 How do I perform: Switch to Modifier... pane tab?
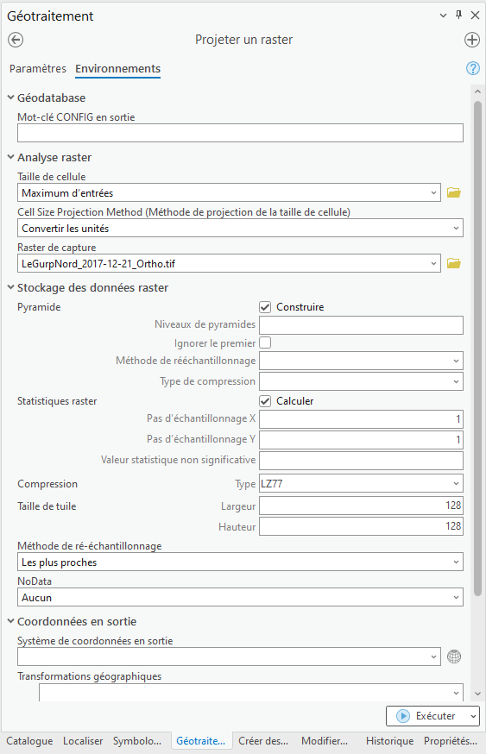(x=325, y=741)
